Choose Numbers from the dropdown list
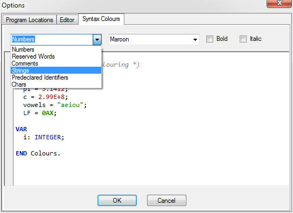The height and width of the screenshot is (213, 293). click(x=56, y=49)
